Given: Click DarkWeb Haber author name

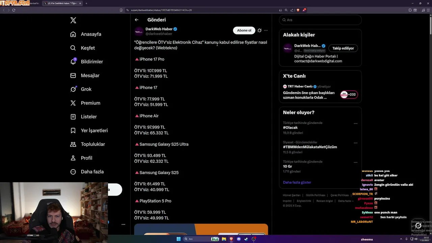Looking at the screenshot, I should pos(159,29).
